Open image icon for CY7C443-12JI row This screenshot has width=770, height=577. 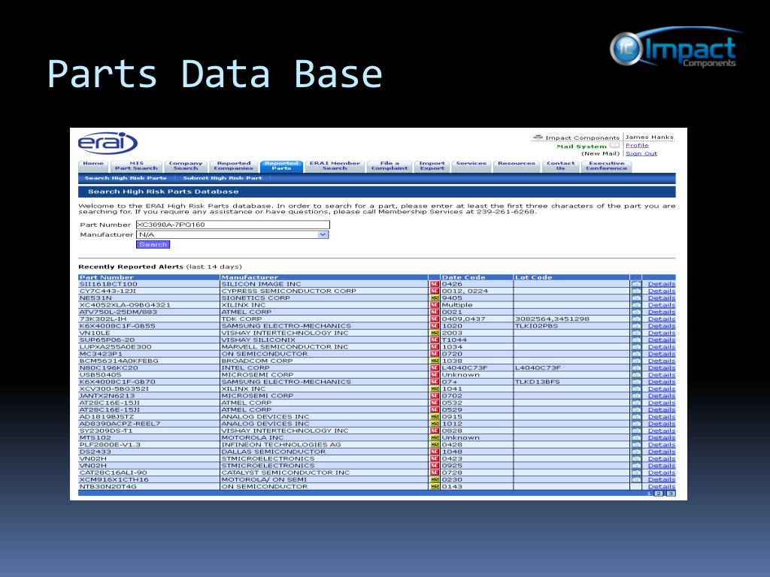pyautogui.click(x=636, y=291)
